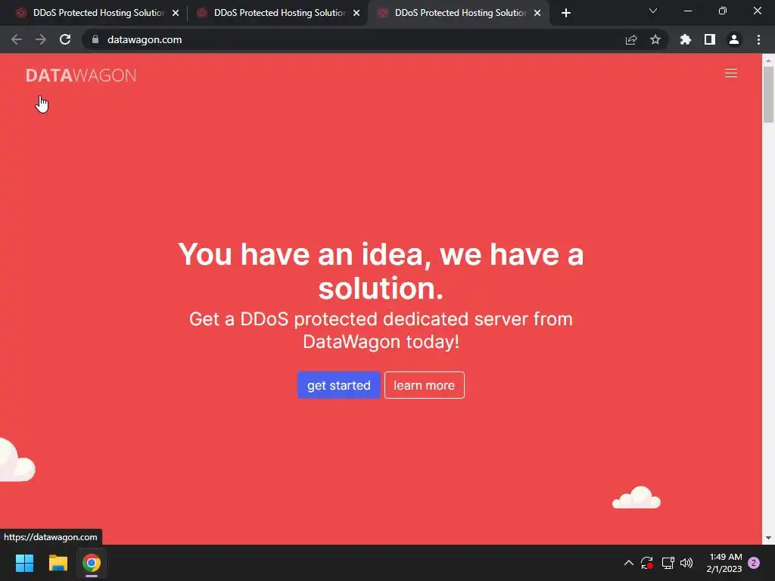Viewport: 775px width, 581px height.
Task: Go forward using browser forward arrow
Action: click(x=41, y=39)
